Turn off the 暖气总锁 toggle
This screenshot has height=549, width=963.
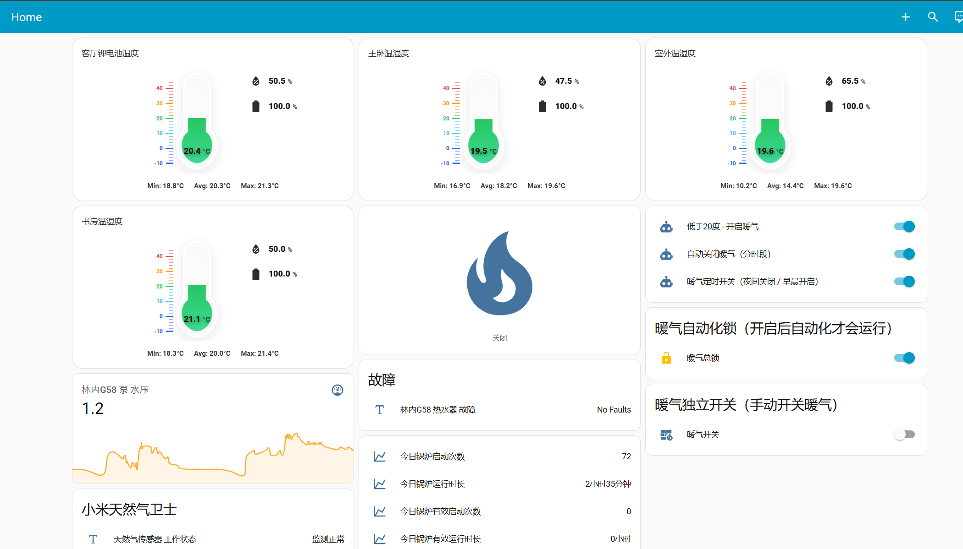tap(904, 358)
